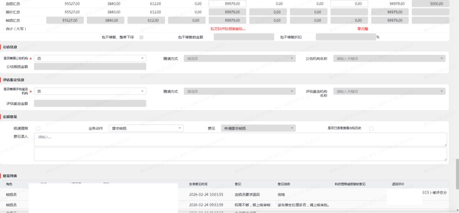Click the 公估报损金额 field
Viewport: 459px width, 213px height.
tap(90, 67)
